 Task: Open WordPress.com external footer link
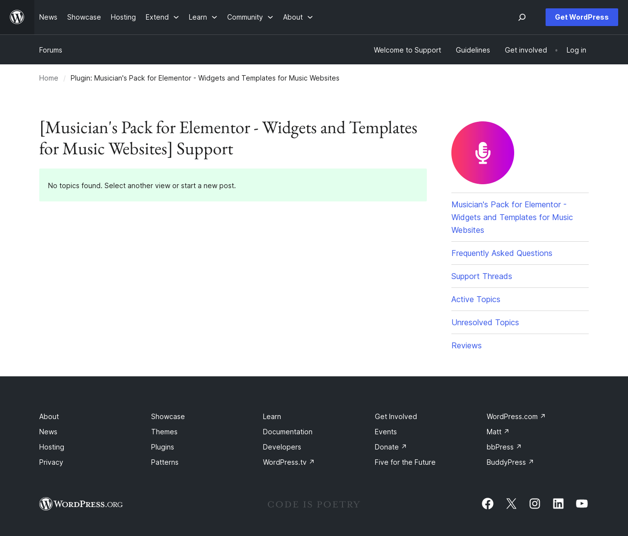coord(516,417)
